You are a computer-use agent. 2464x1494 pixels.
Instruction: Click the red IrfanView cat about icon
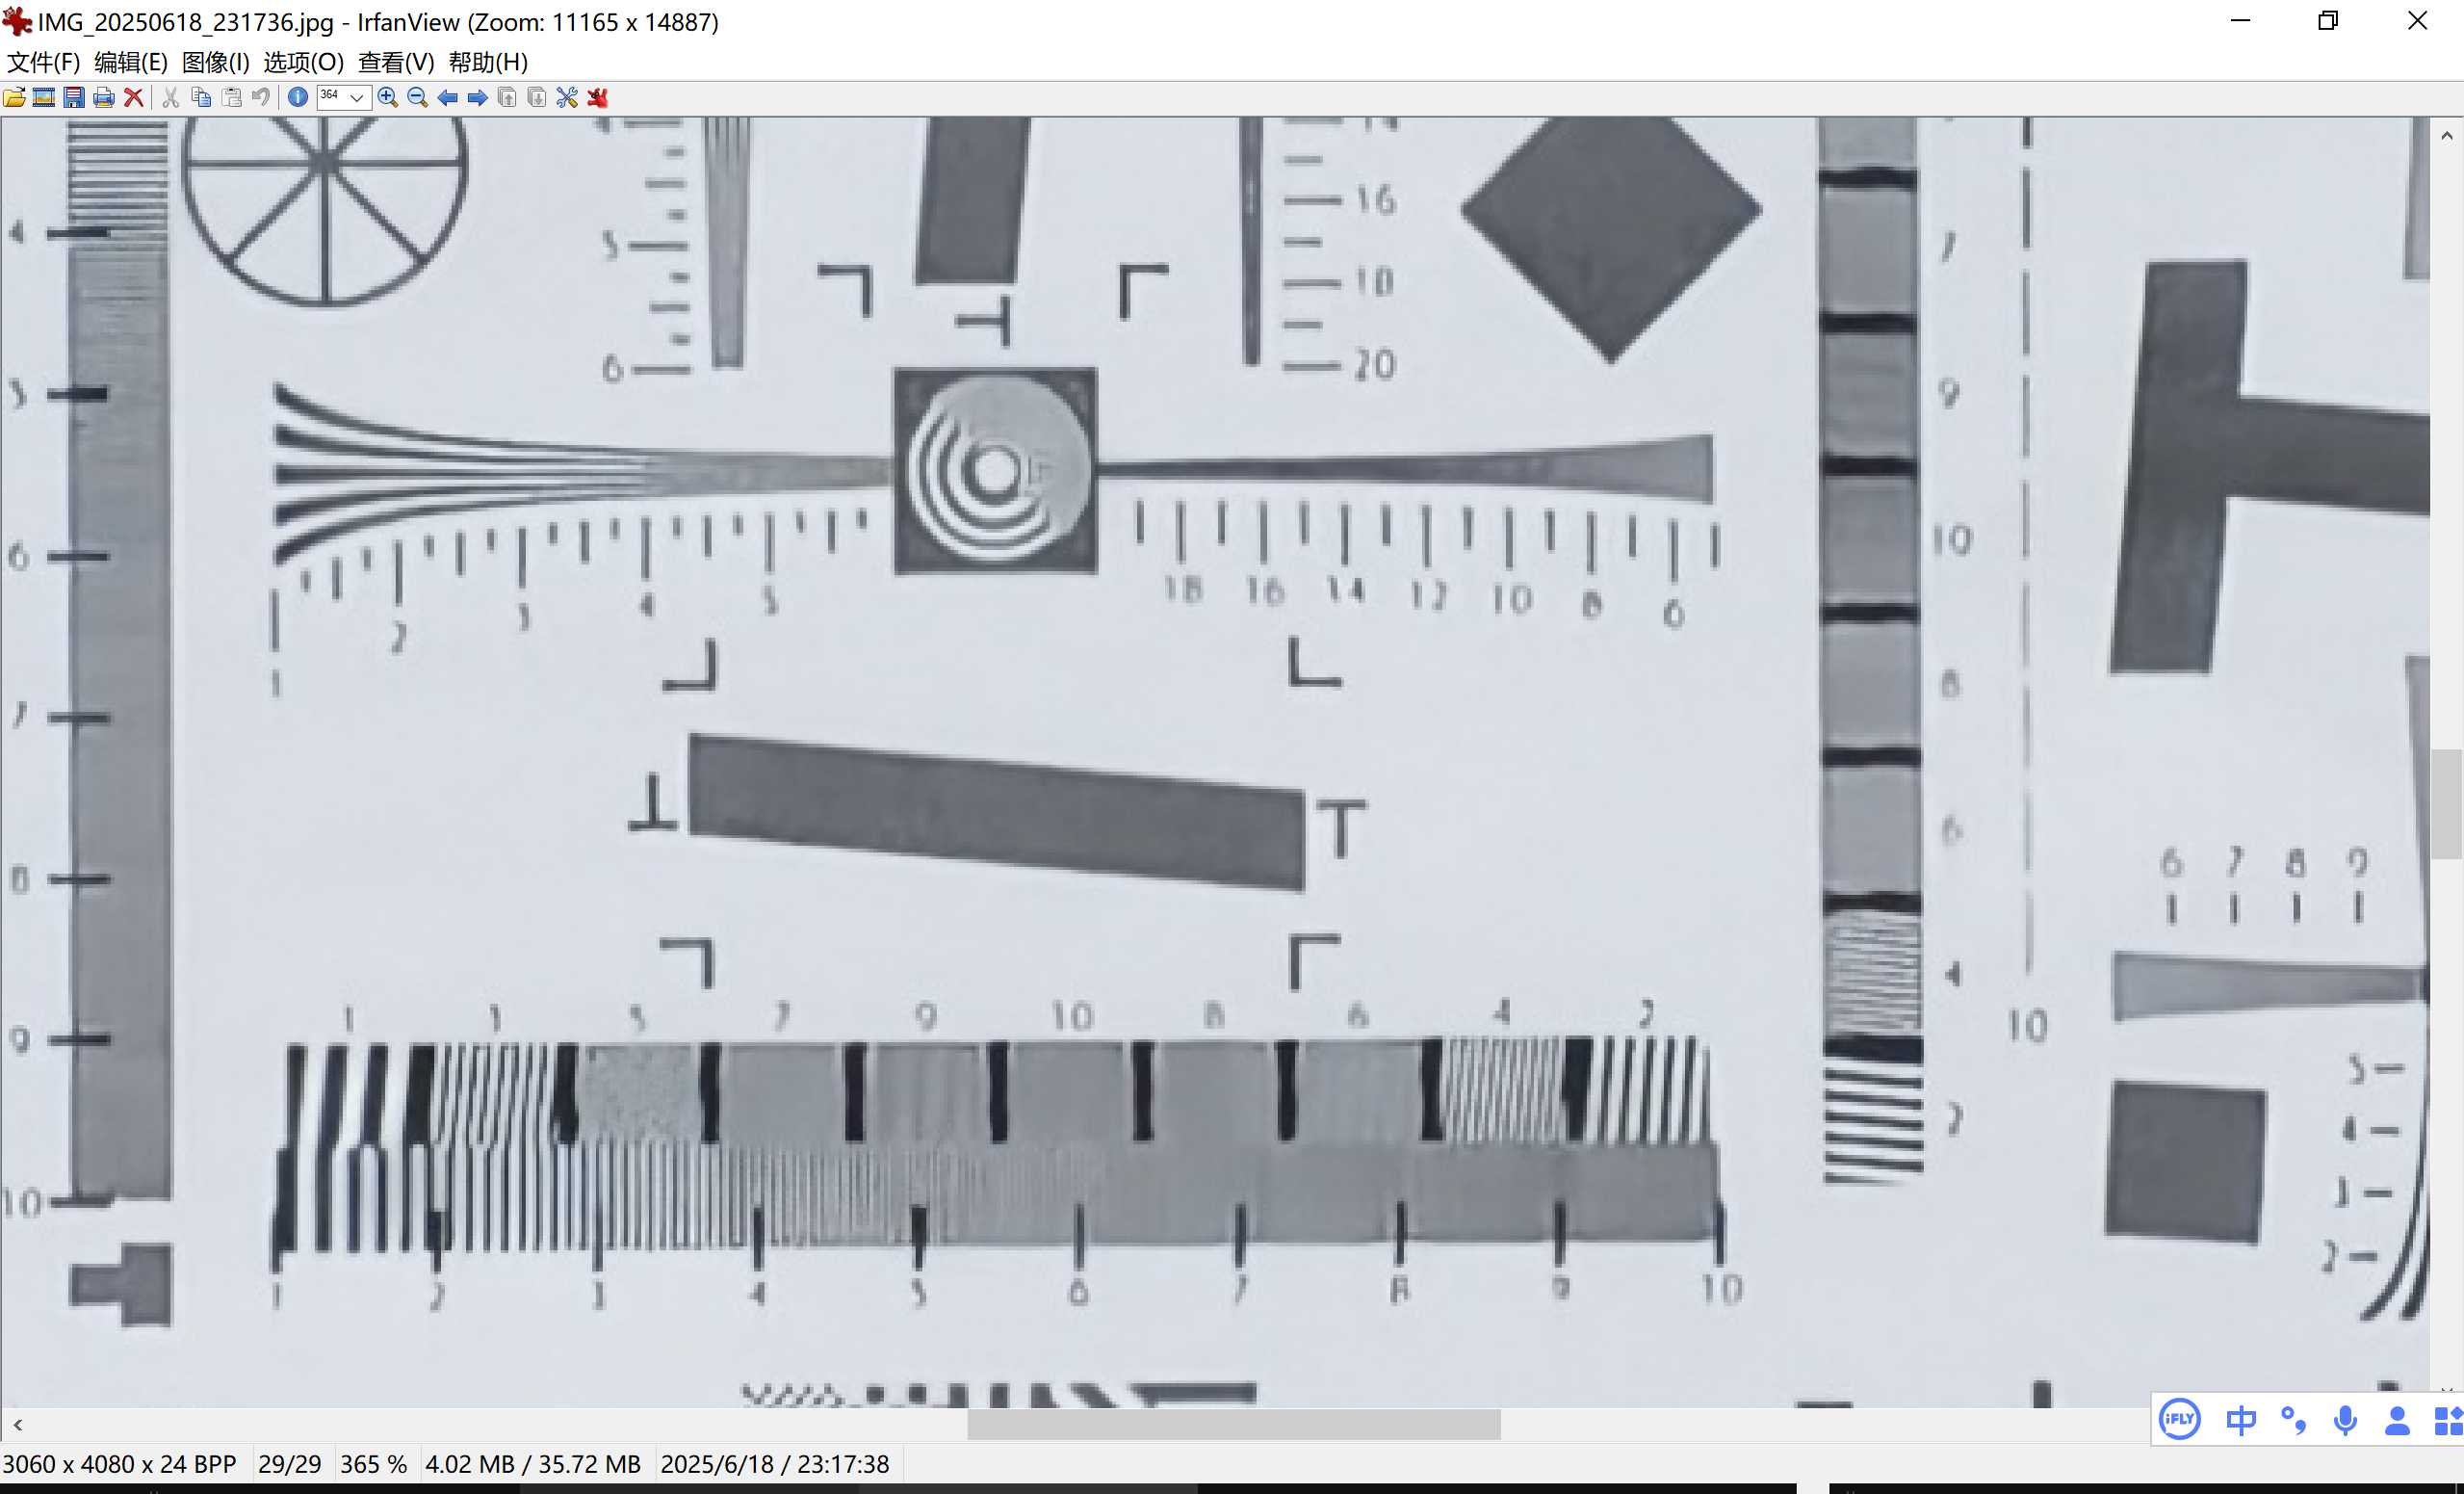(598, 97)
